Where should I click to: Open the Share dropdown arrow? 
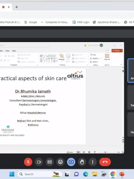(x=122, y=51)
